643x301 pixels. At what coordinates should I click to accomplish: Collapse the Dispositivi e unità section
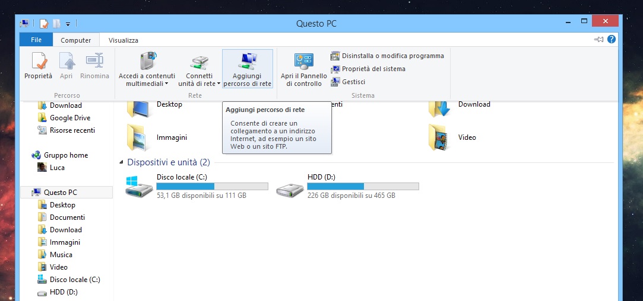(122, 162)
